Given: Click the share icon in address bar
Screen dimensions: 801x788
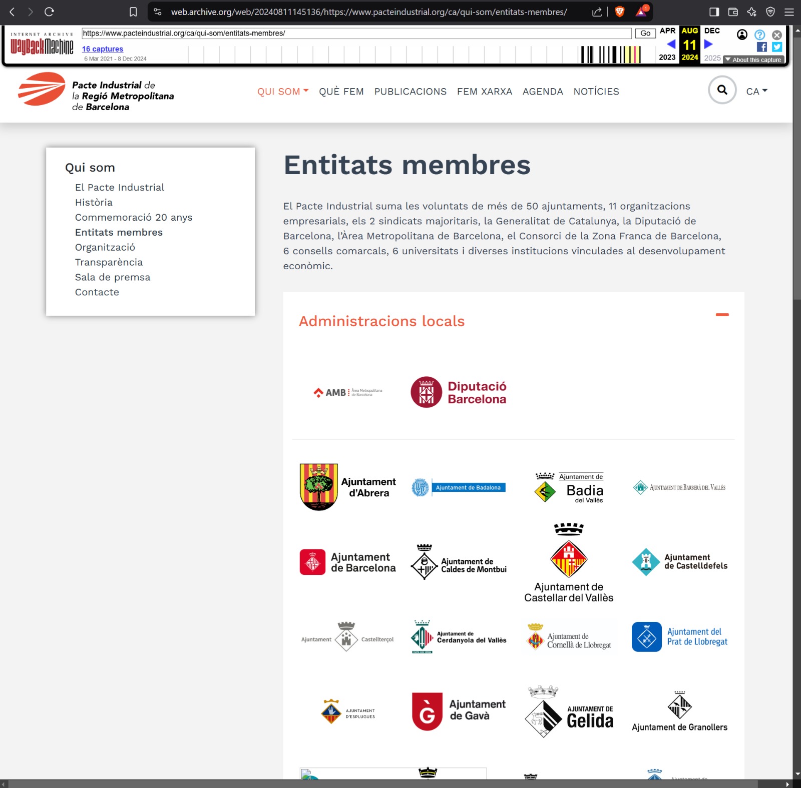Looking at the screenshot, I should click(x=597, y=12).
